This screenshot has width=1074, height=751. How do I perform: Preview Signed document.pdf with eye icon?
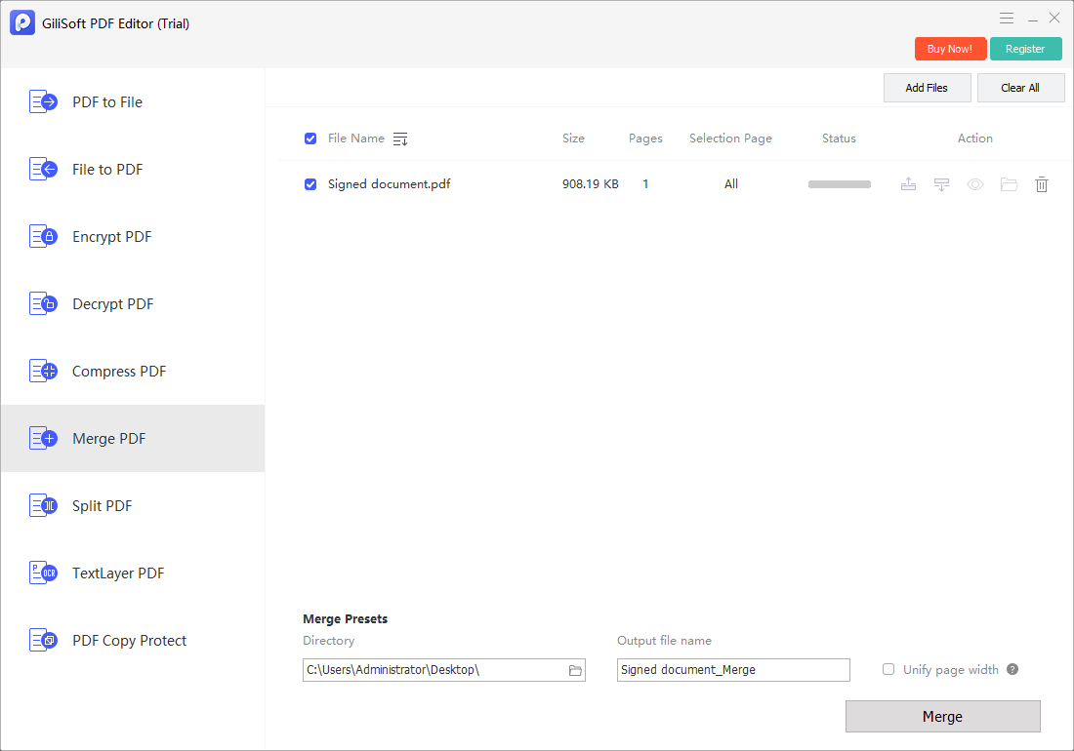click(x=975, y=184)
